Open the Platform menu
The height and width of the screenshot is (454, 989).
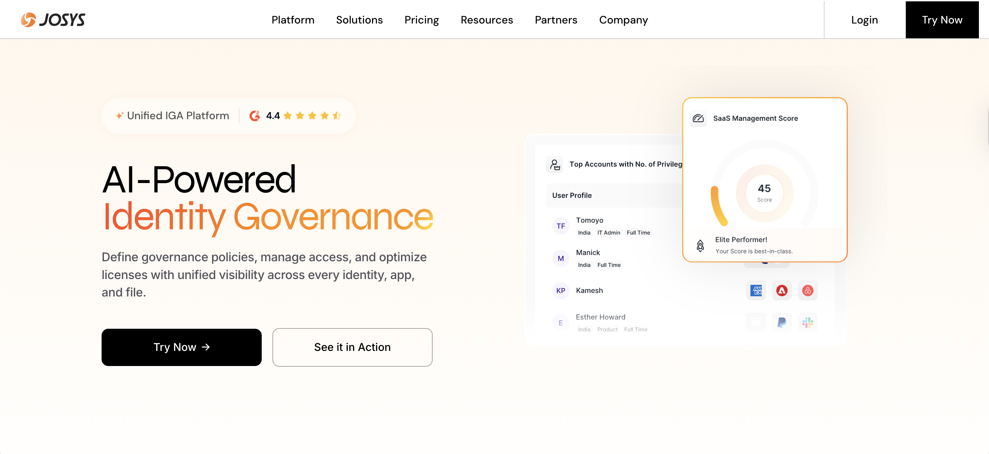[x=293, y=20]
